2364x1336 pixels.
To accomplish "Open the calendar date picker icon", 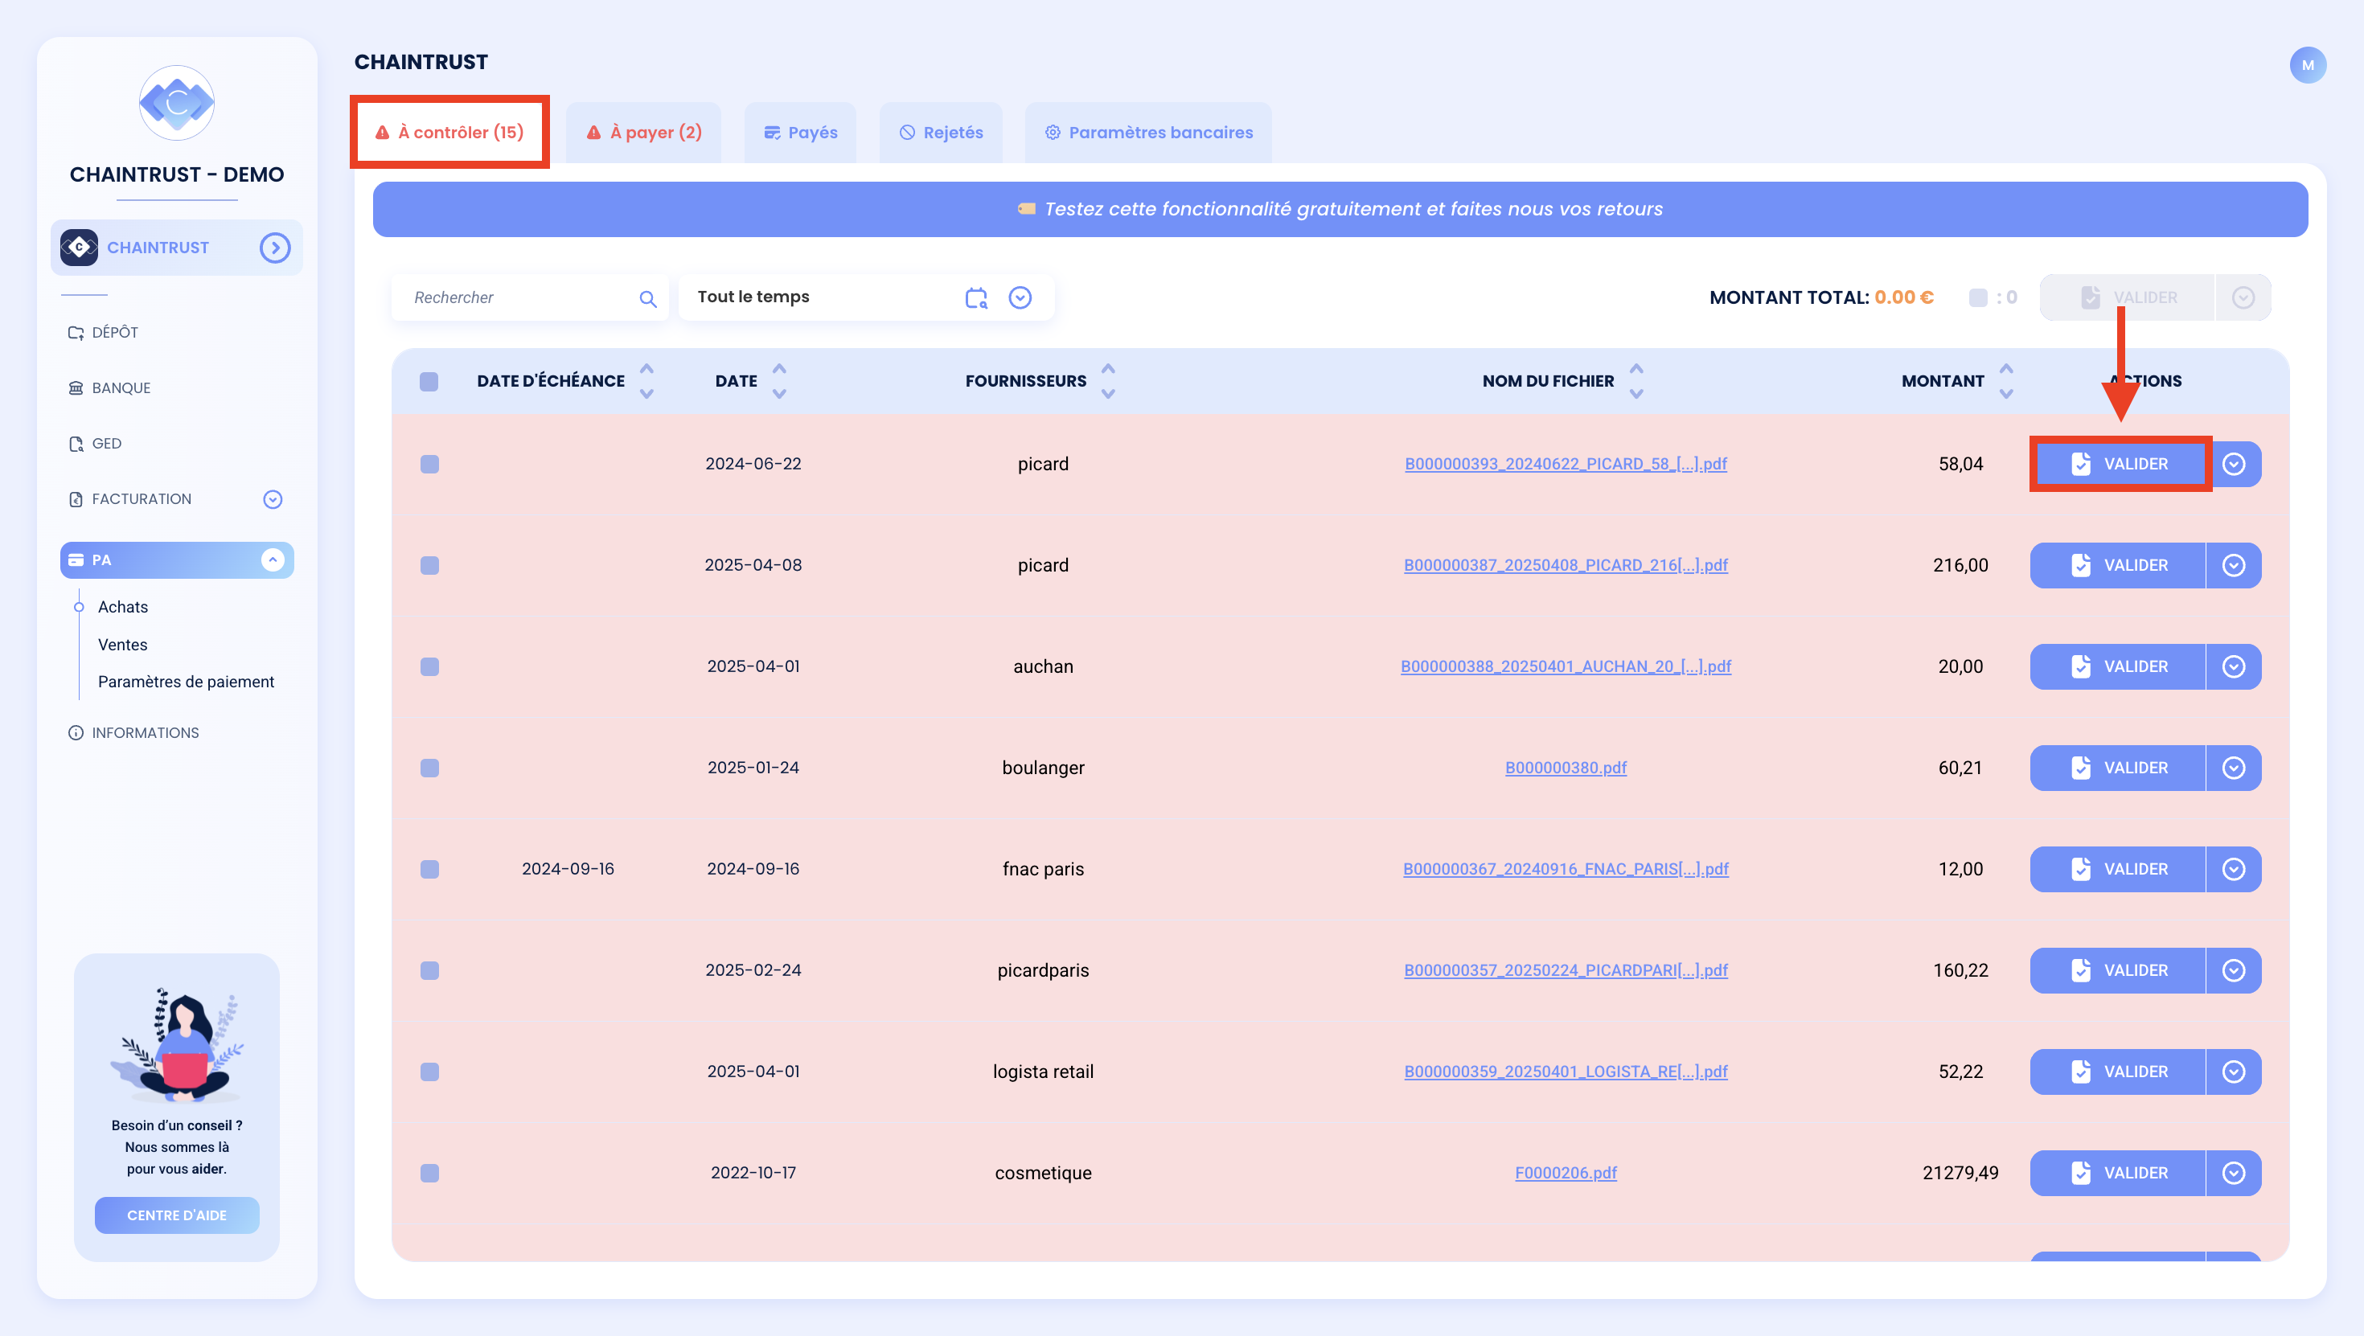I will click(975, 297).
